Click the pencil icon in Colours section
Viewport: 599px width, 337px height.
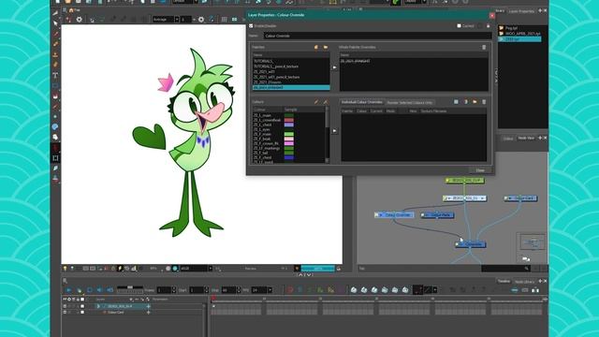[316, 102]
